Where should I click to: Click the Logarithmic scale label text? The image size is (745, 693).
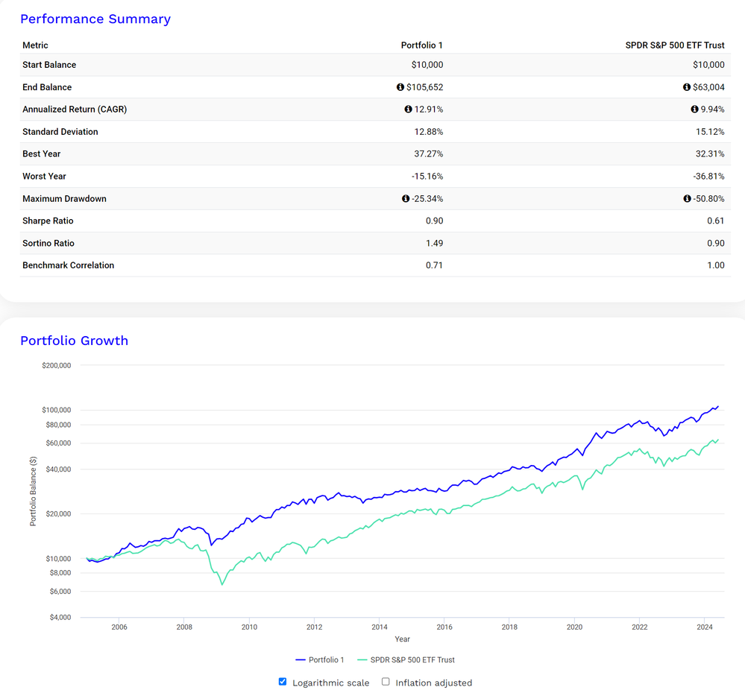[330, 683]
